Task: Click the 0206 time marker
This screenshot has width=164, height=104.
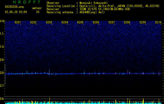Action: pos(96,22)
